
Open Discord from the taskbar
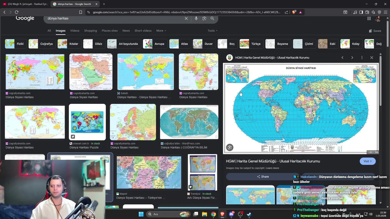[x=231, y=214]
